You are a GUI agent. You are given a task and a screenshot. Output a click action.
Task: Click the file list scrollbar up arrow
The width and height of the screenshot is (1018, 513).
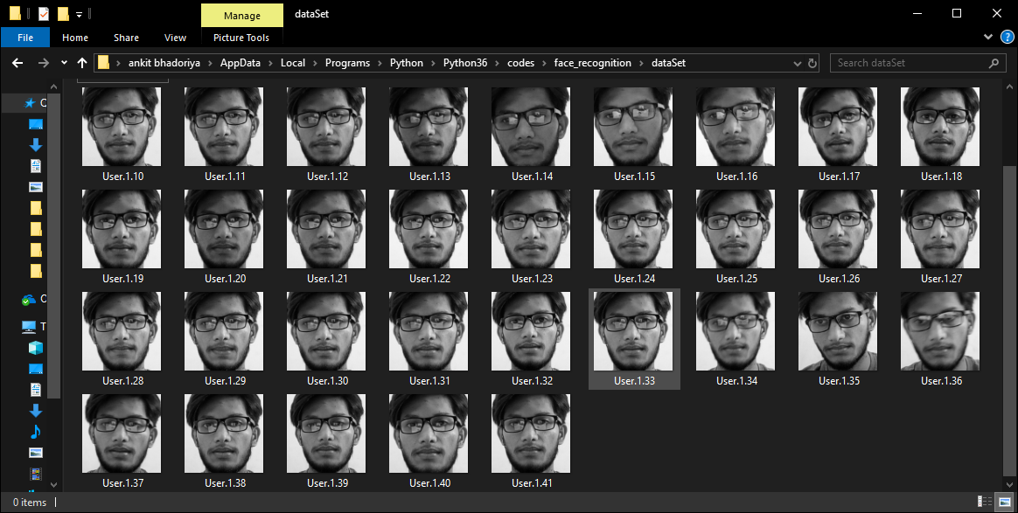click(1008, 87)
